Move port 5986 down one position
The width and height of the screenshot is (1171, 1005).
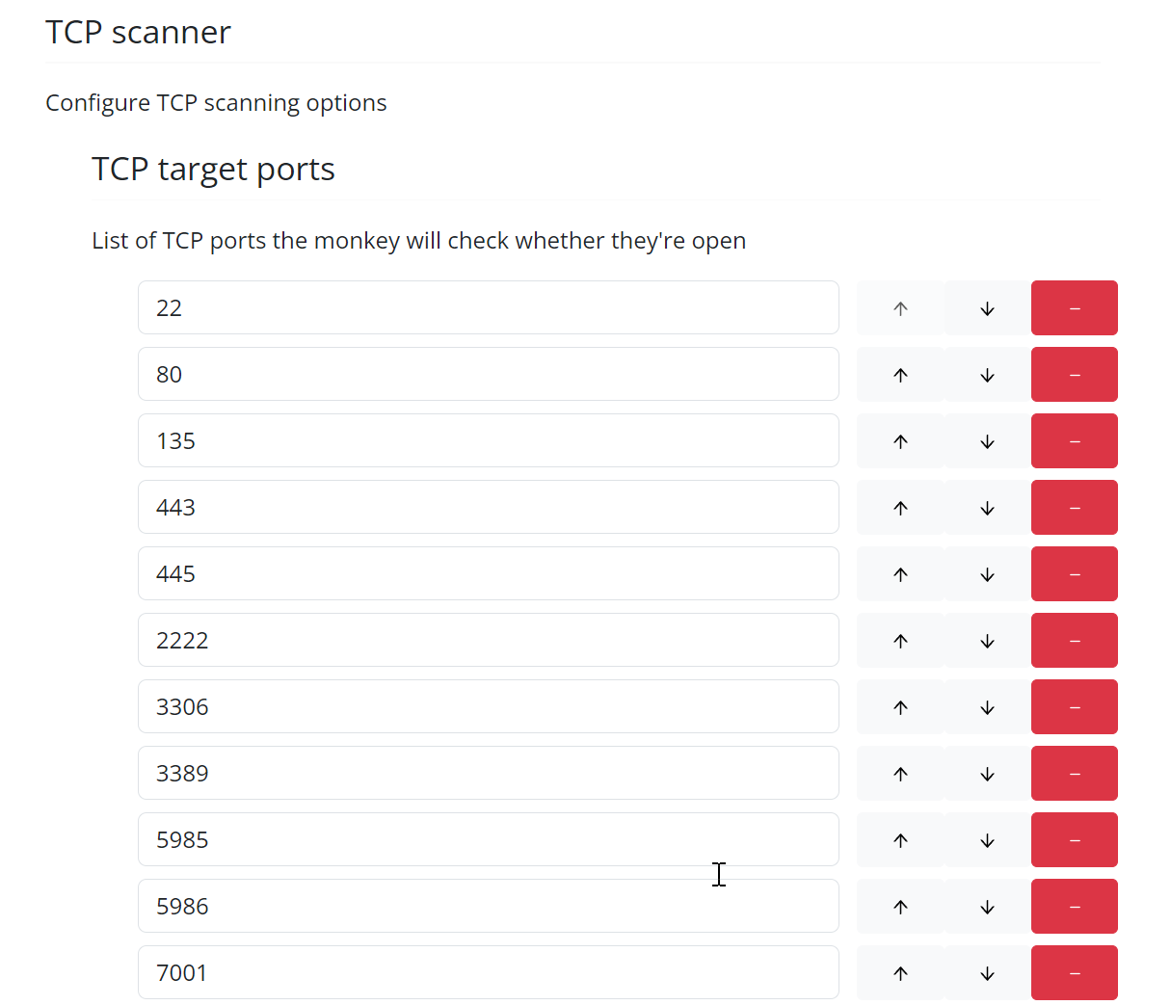[x=987, y=907]
